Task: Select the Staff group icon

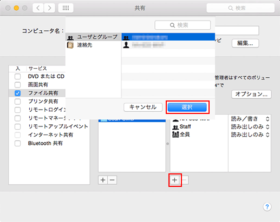Action: (175, 127)
